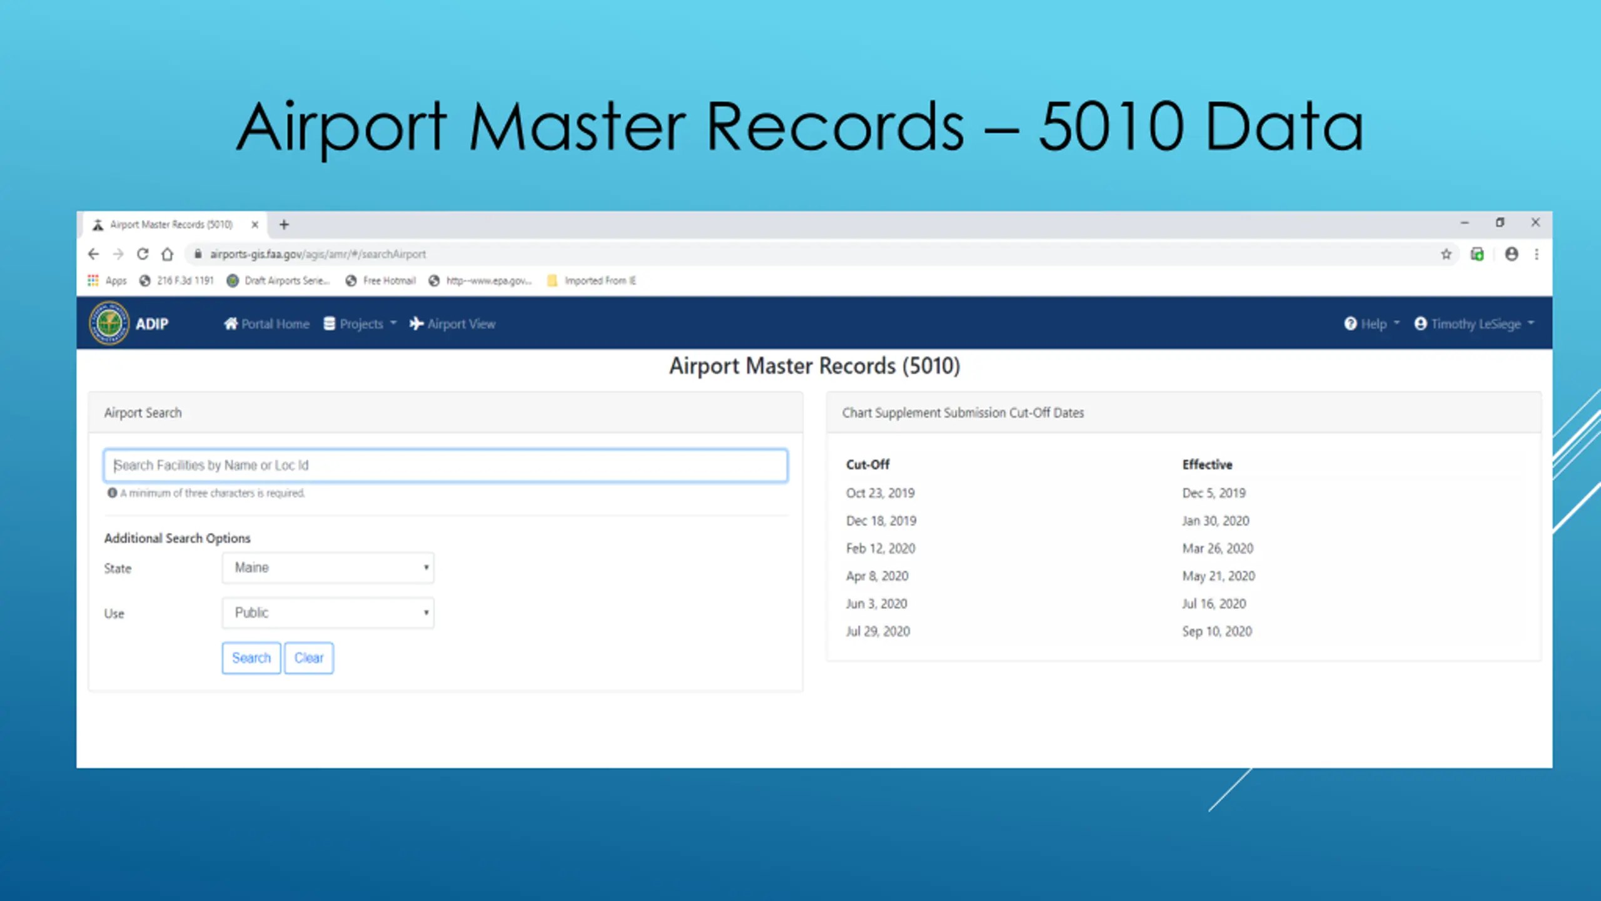Click the Jun 3, 2020 cut-off date

(877, 604)
